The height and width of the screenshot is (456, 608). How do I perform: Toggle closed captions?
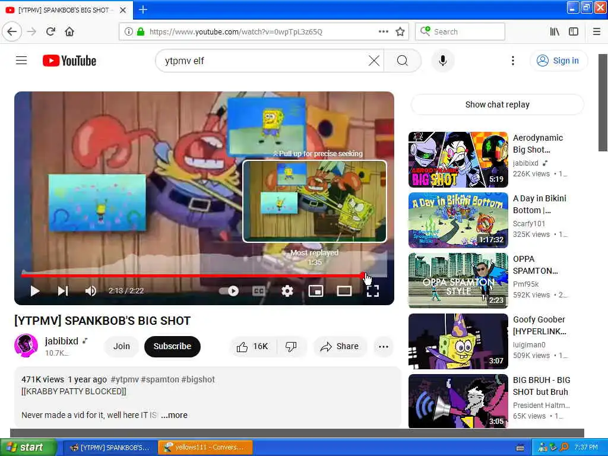coord(259,291)
